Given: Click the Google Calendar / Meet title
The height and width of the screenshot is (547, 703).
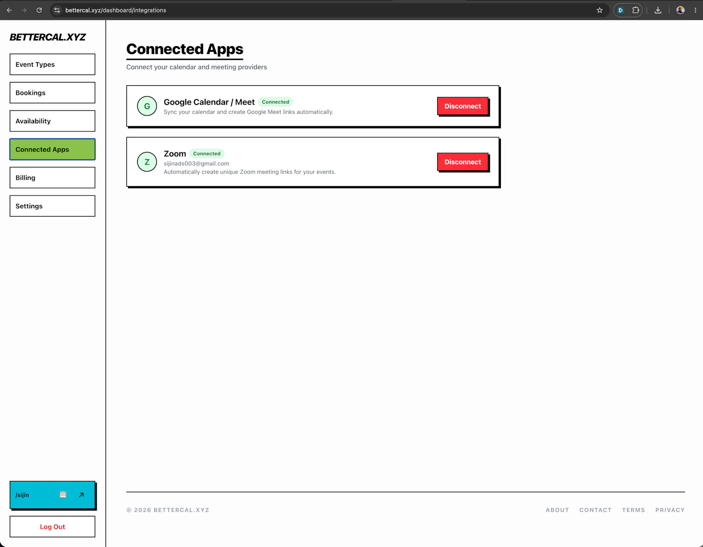Looking at the screenshot, I should pyautogui.click(x=209, y=102).
